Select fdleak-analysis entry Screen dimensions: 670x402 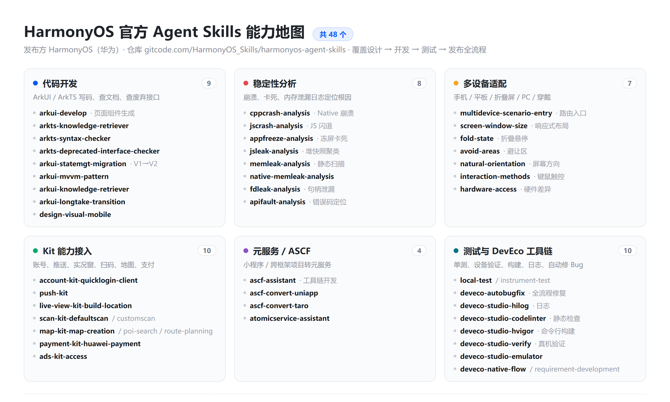tap(275, 189)
